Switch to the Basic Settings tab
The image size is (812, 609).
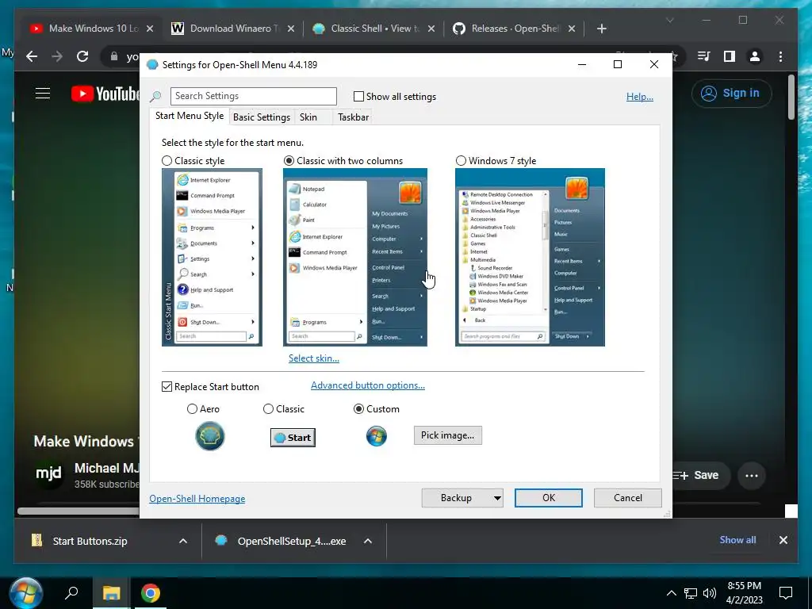[262, 117]
